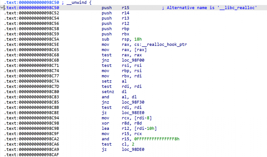Collapse the function at address 98C50
This screenshot has width=267, height=157.
pyautogui.click(x=2, y=8)
